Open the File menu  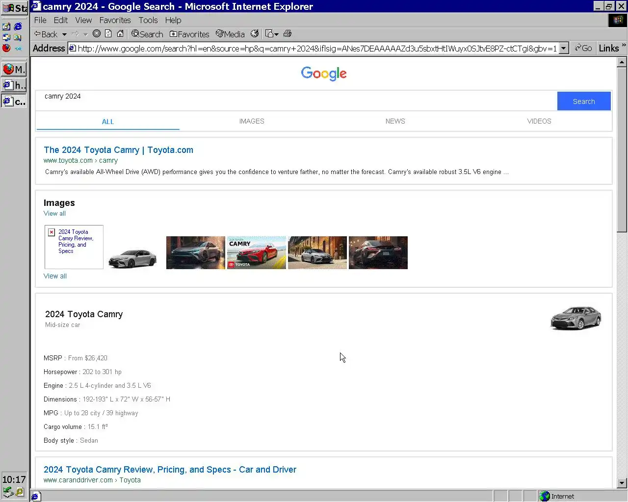click(x=40, y=20)
